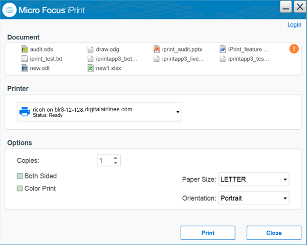The width and height of the screenshot is (307, 245).
Task: Click into the Copies number field
Action: pyautogui.click(x=104, y=160)
